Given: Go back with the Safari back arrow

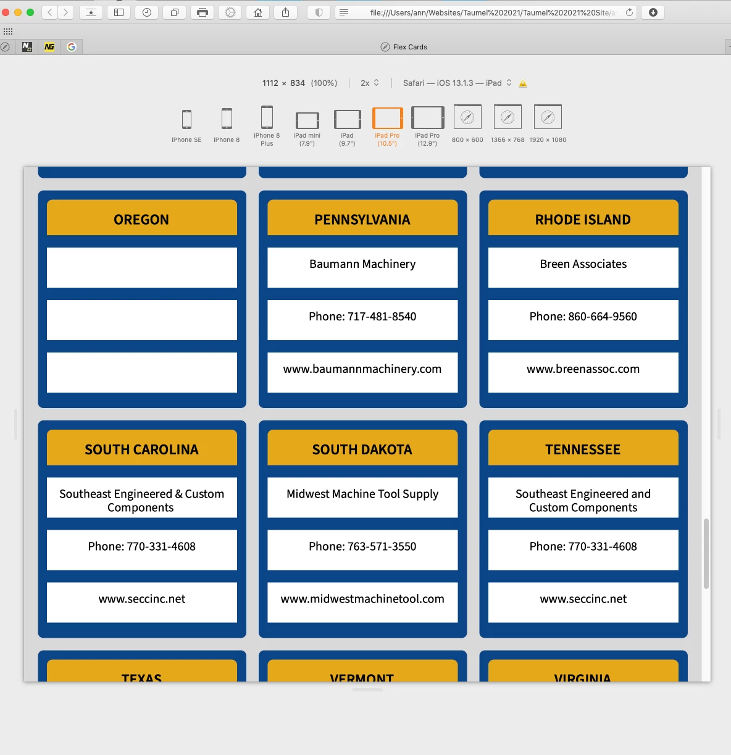Looking at the screenshot, I should coord(50,12).
